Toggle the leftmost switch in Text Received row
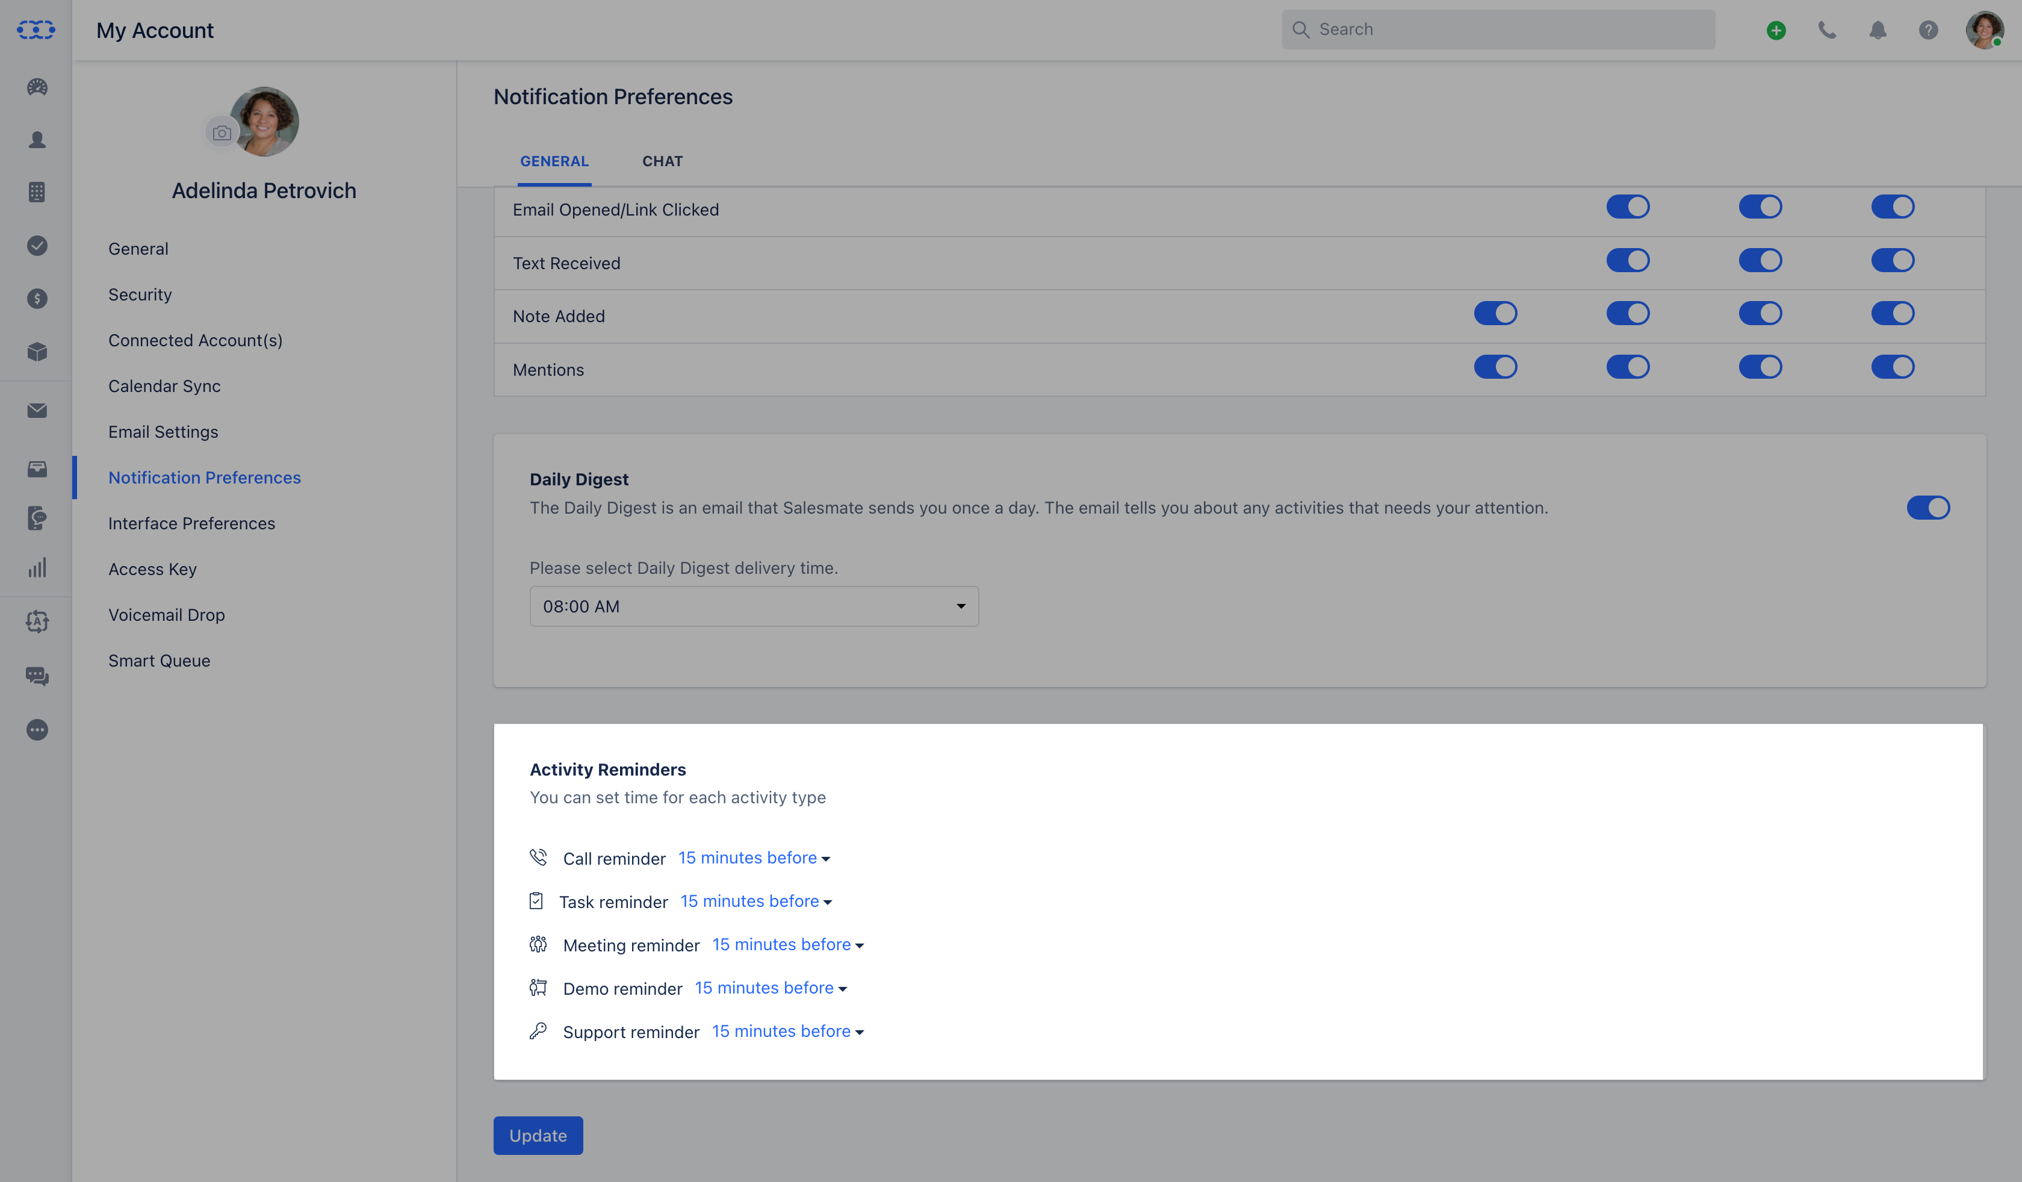Screen dimensions: 2022x1182 (x=1627, y=260)
